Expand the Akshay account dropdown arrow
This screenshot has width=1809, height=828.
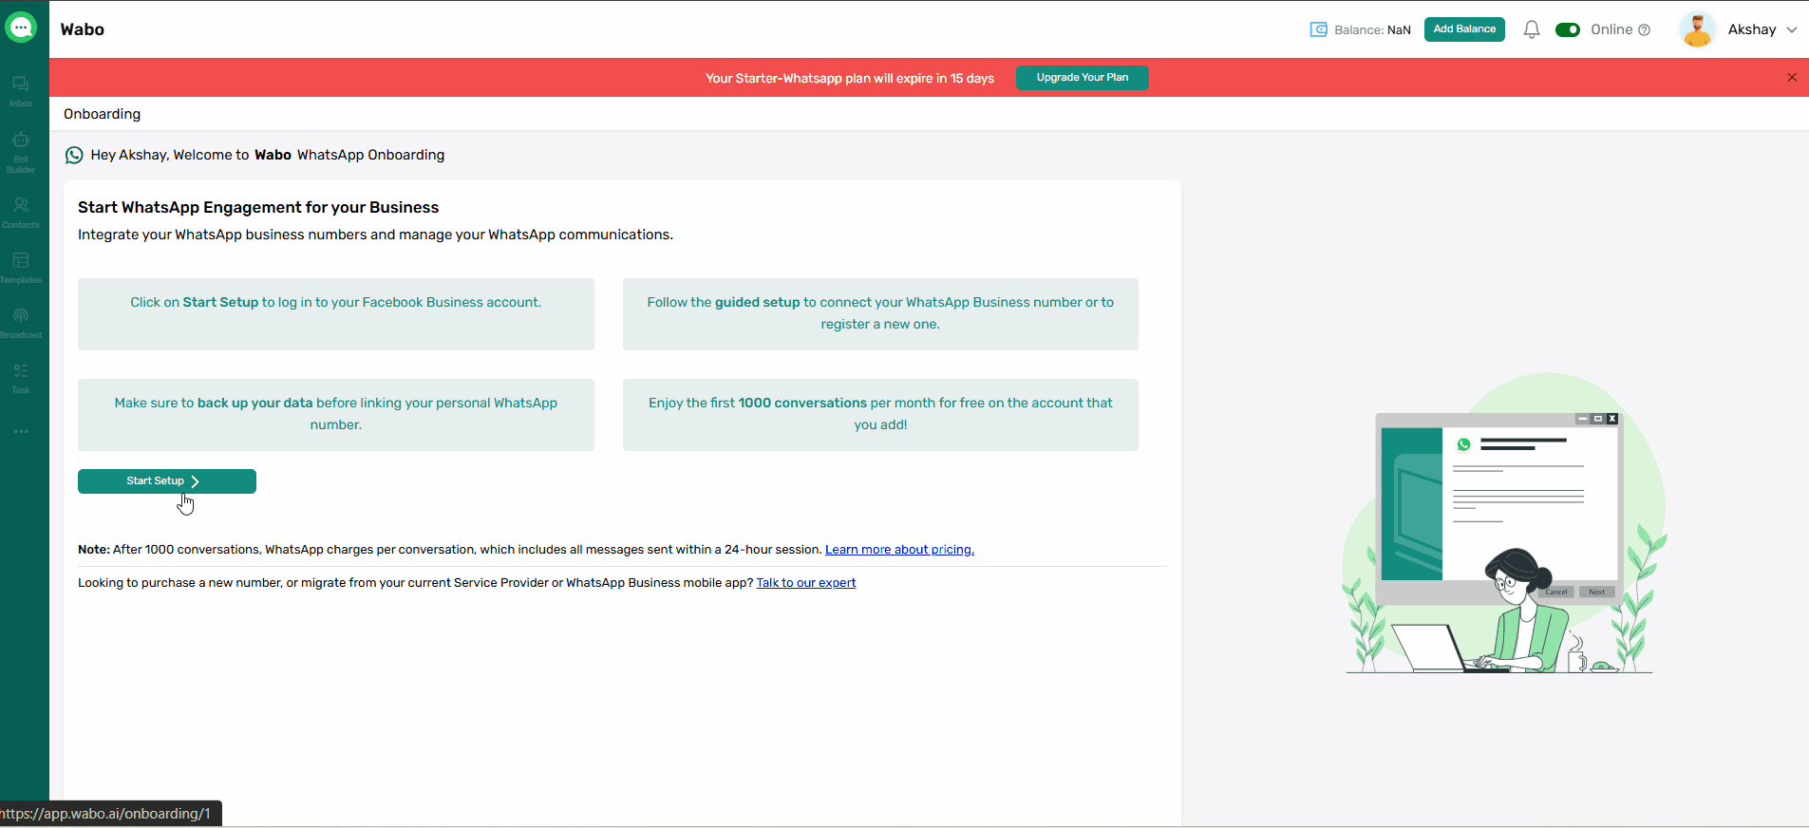coord(1792,29)
